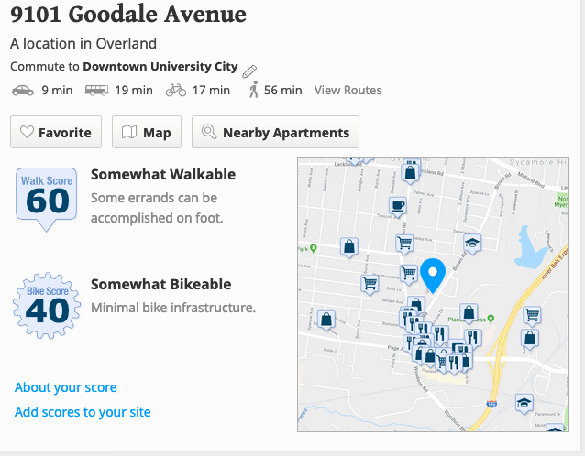This screenshot has width=585, height=456.
Task: Click graduation cap marker near Paramount Dr
Action: click(524, 404)
